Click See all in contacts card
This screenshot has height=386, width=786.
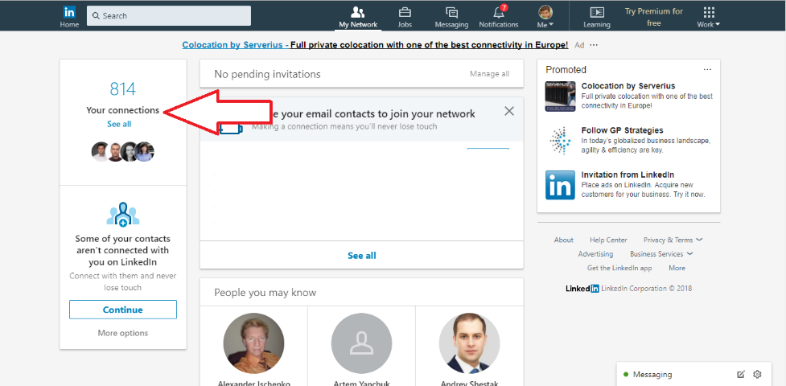tap(362, 256)
